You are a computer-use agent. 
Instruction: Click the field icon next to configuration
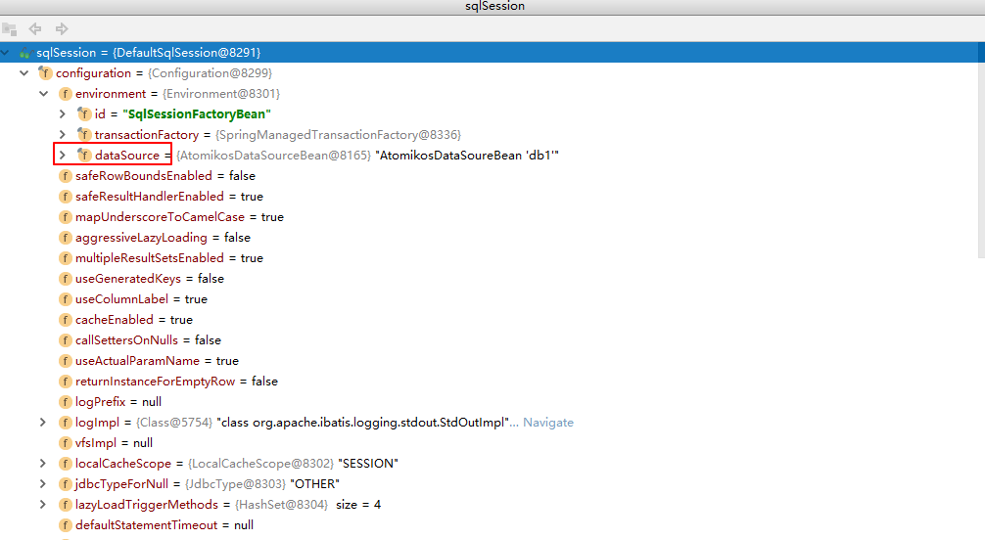pos(45,73)
